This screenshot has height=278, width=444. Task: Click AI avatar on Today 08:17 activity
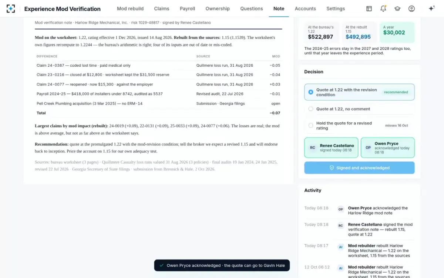(341, 247)
